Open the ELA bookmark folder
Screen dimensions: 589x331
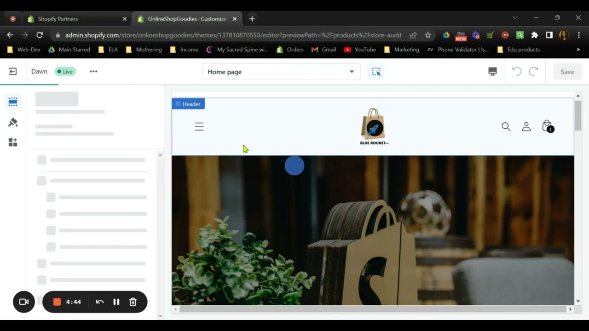coord(108,50)
